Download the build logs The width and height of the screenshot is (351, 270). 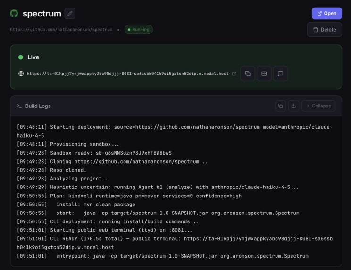[294, 106]
